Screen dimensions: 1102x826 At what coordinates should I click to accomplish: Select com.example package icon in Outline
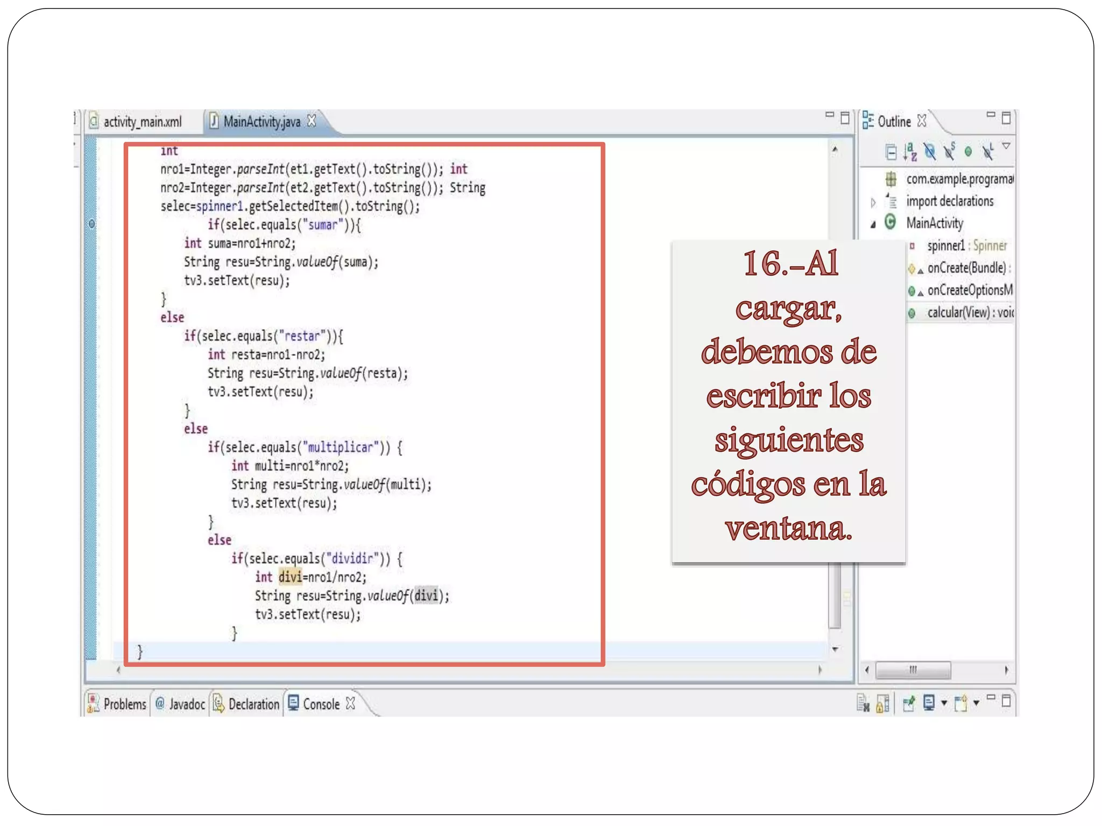pos(891,179)
